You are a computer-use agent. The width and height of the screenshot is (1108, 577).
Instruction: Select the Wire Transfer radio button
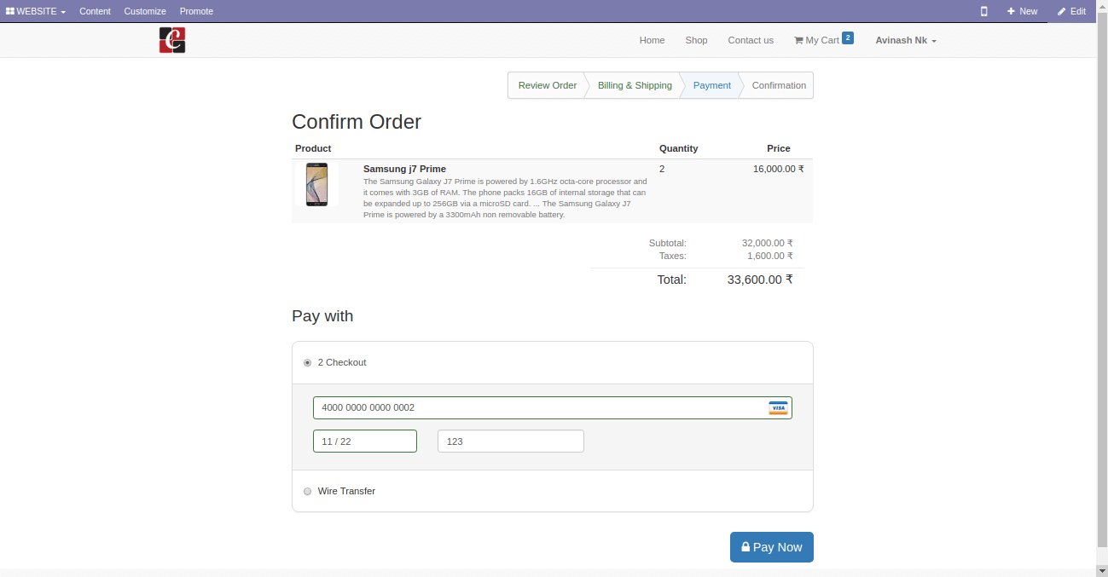(x=307, y=492)
